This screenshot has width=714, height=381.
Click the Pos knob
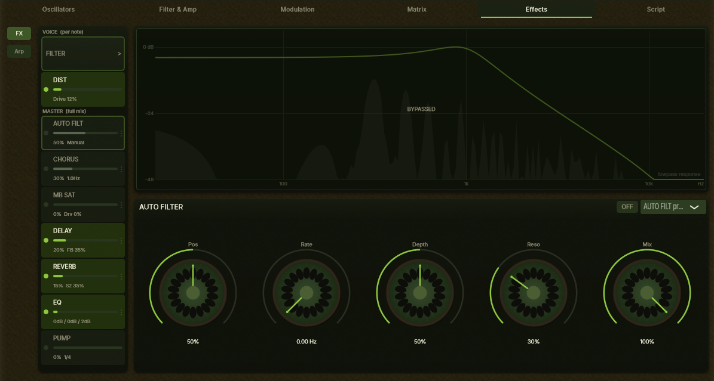pos(193,293)
